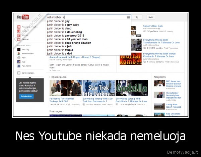Open the Alex Day channel avatar

click(x=19, y=50)
